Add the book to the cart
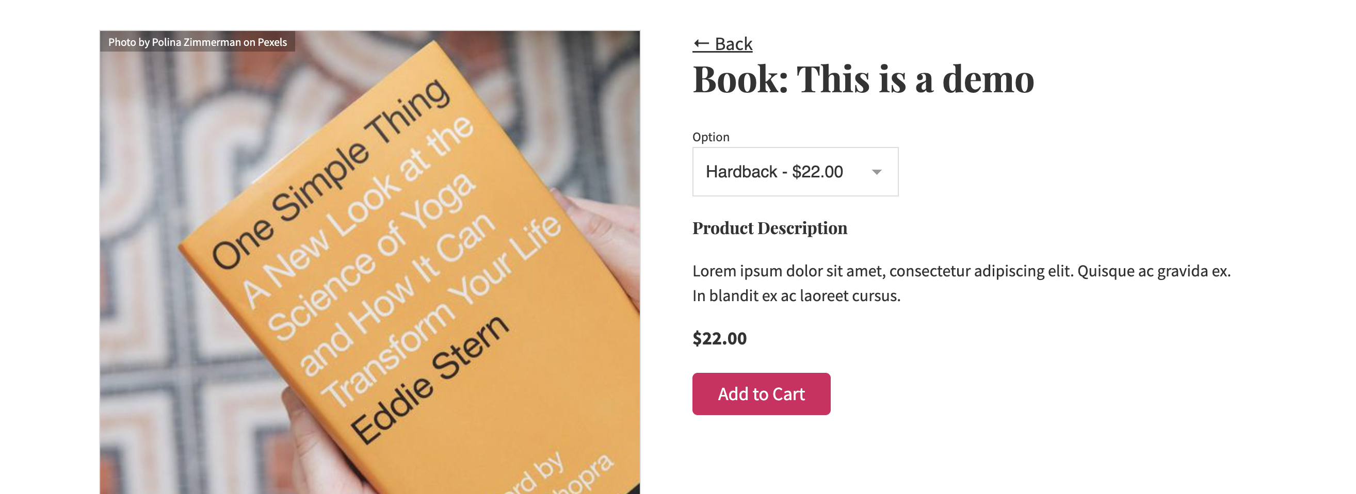The image size is (1356, 494). click(x=761, y=394)
